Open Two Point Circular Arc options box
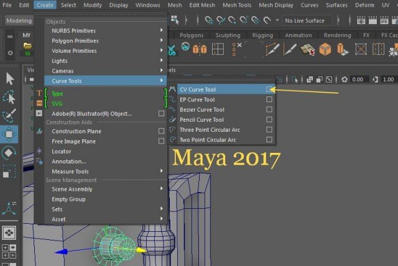Image resolution: width=398 pixels, height=266 pixels. click(x=269, y=140)
